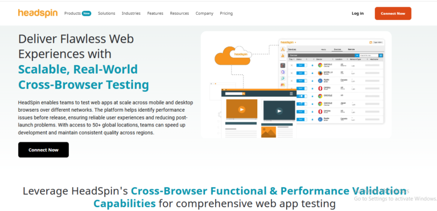Click the lock icon in the Mozilla row
437x211 pixels.
(x=312, y=73)
